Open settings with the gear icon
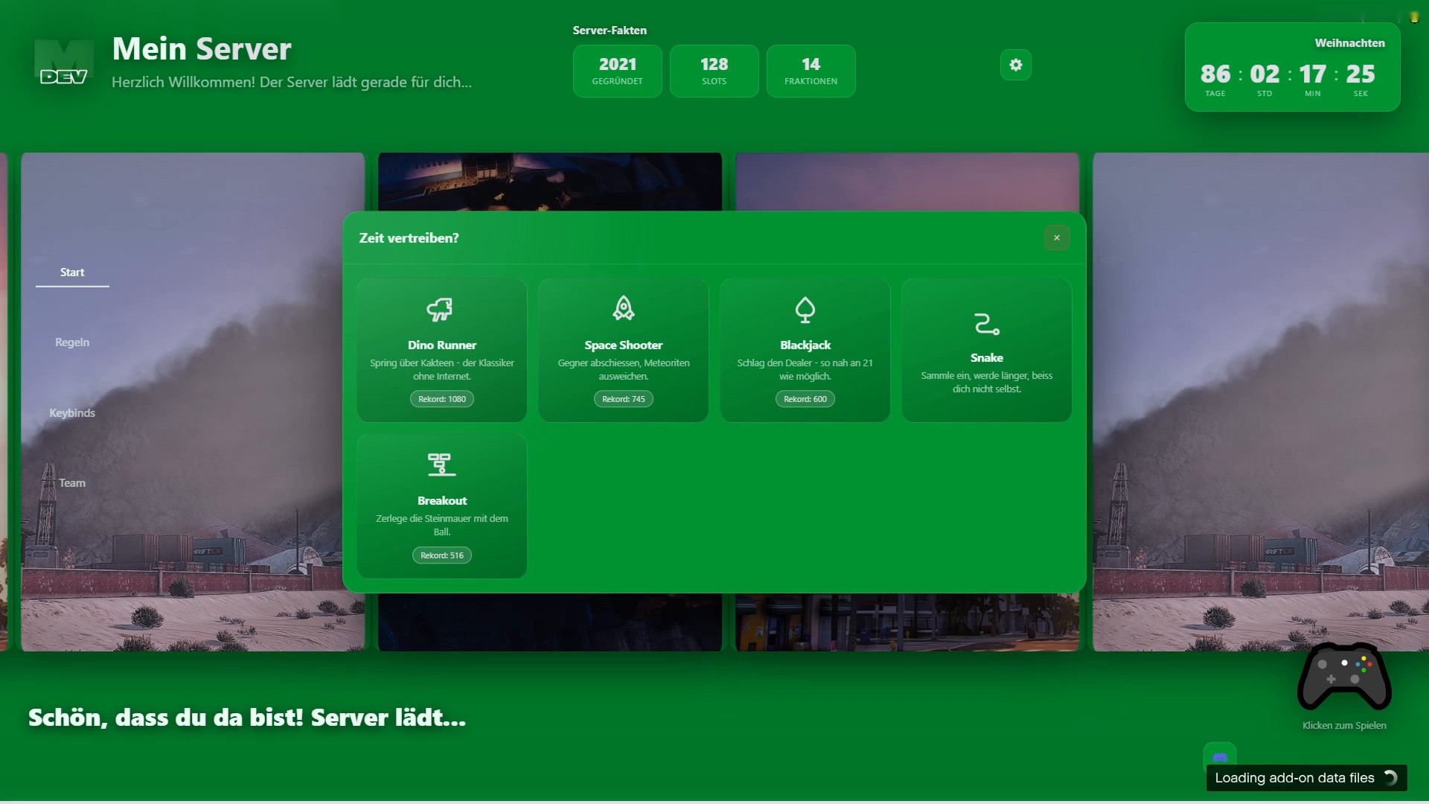1429x804 pixels. tap(1015, 65)
